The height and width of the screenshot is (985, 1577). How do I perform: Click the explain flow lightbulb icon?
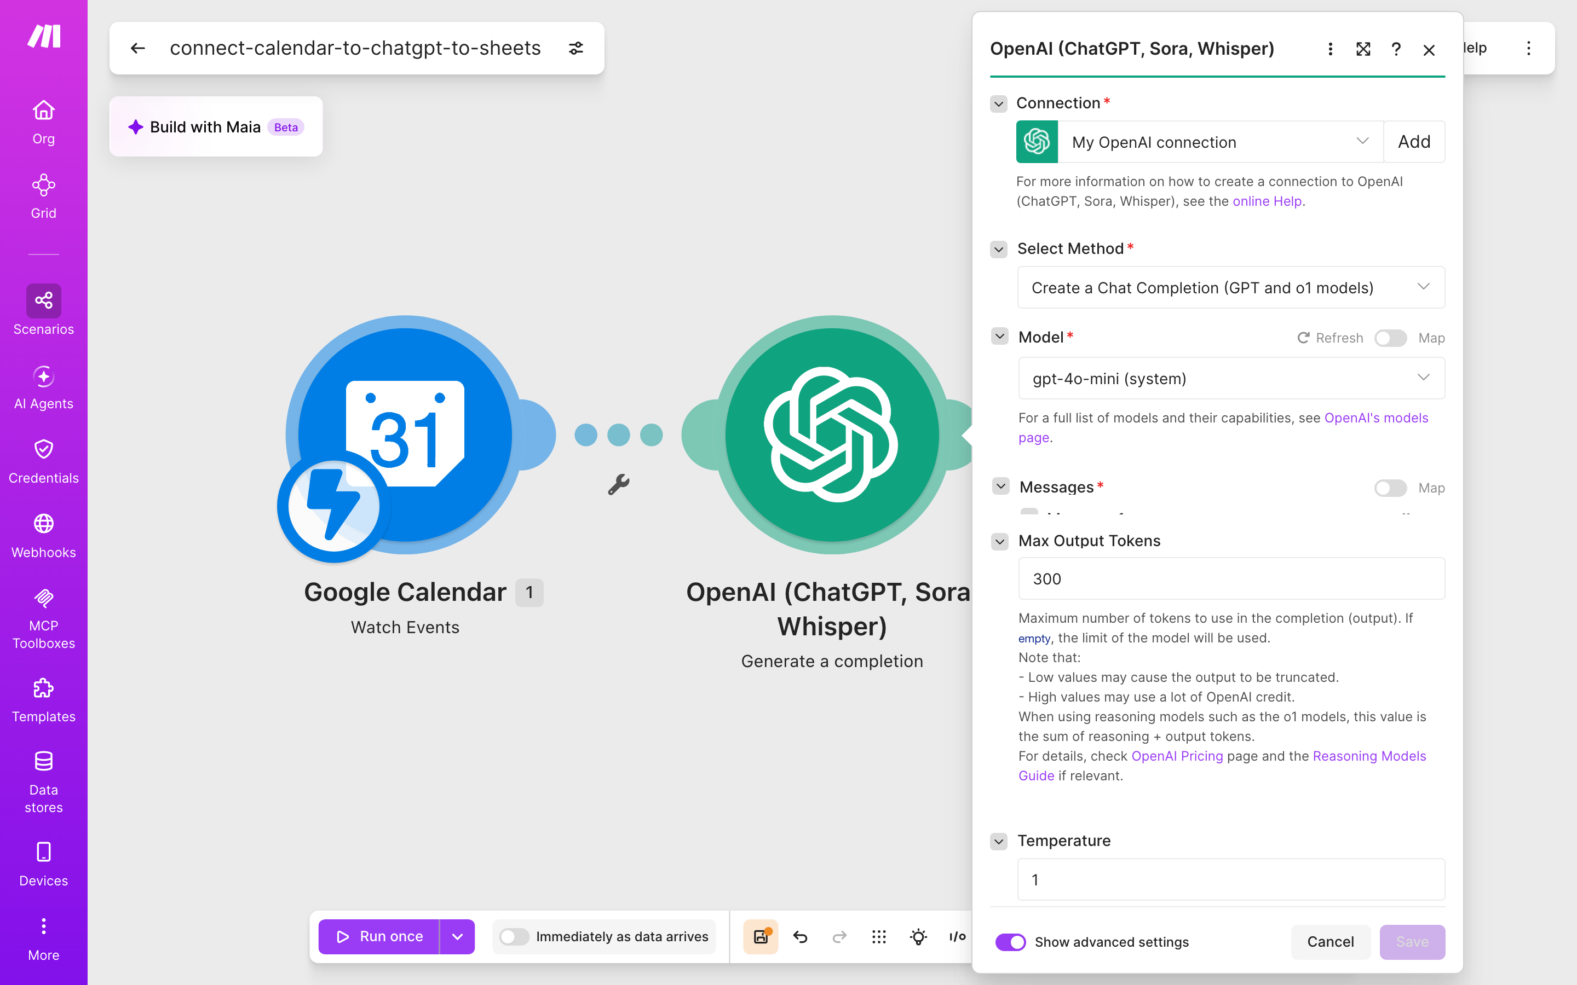click(x=918, y=937)
